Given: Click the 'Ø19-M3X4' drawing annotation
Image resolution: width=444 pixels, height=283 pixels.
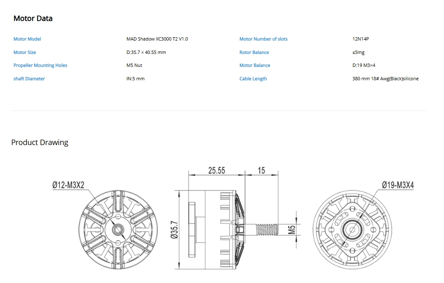Looking at the screenshot, I should coord(398,185).
